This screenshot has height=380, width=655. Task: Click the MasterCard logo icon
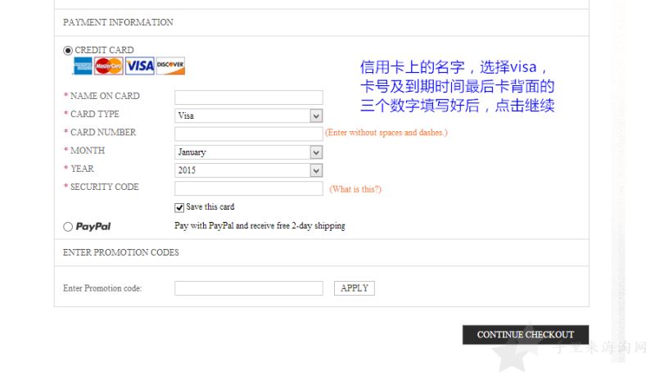coord(109,66)
